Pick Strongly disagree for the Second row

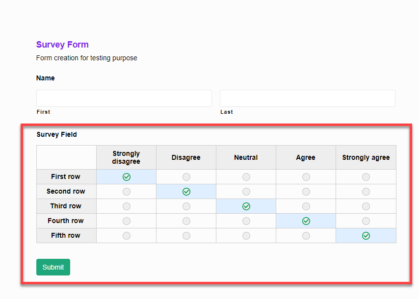coord(126,191)
